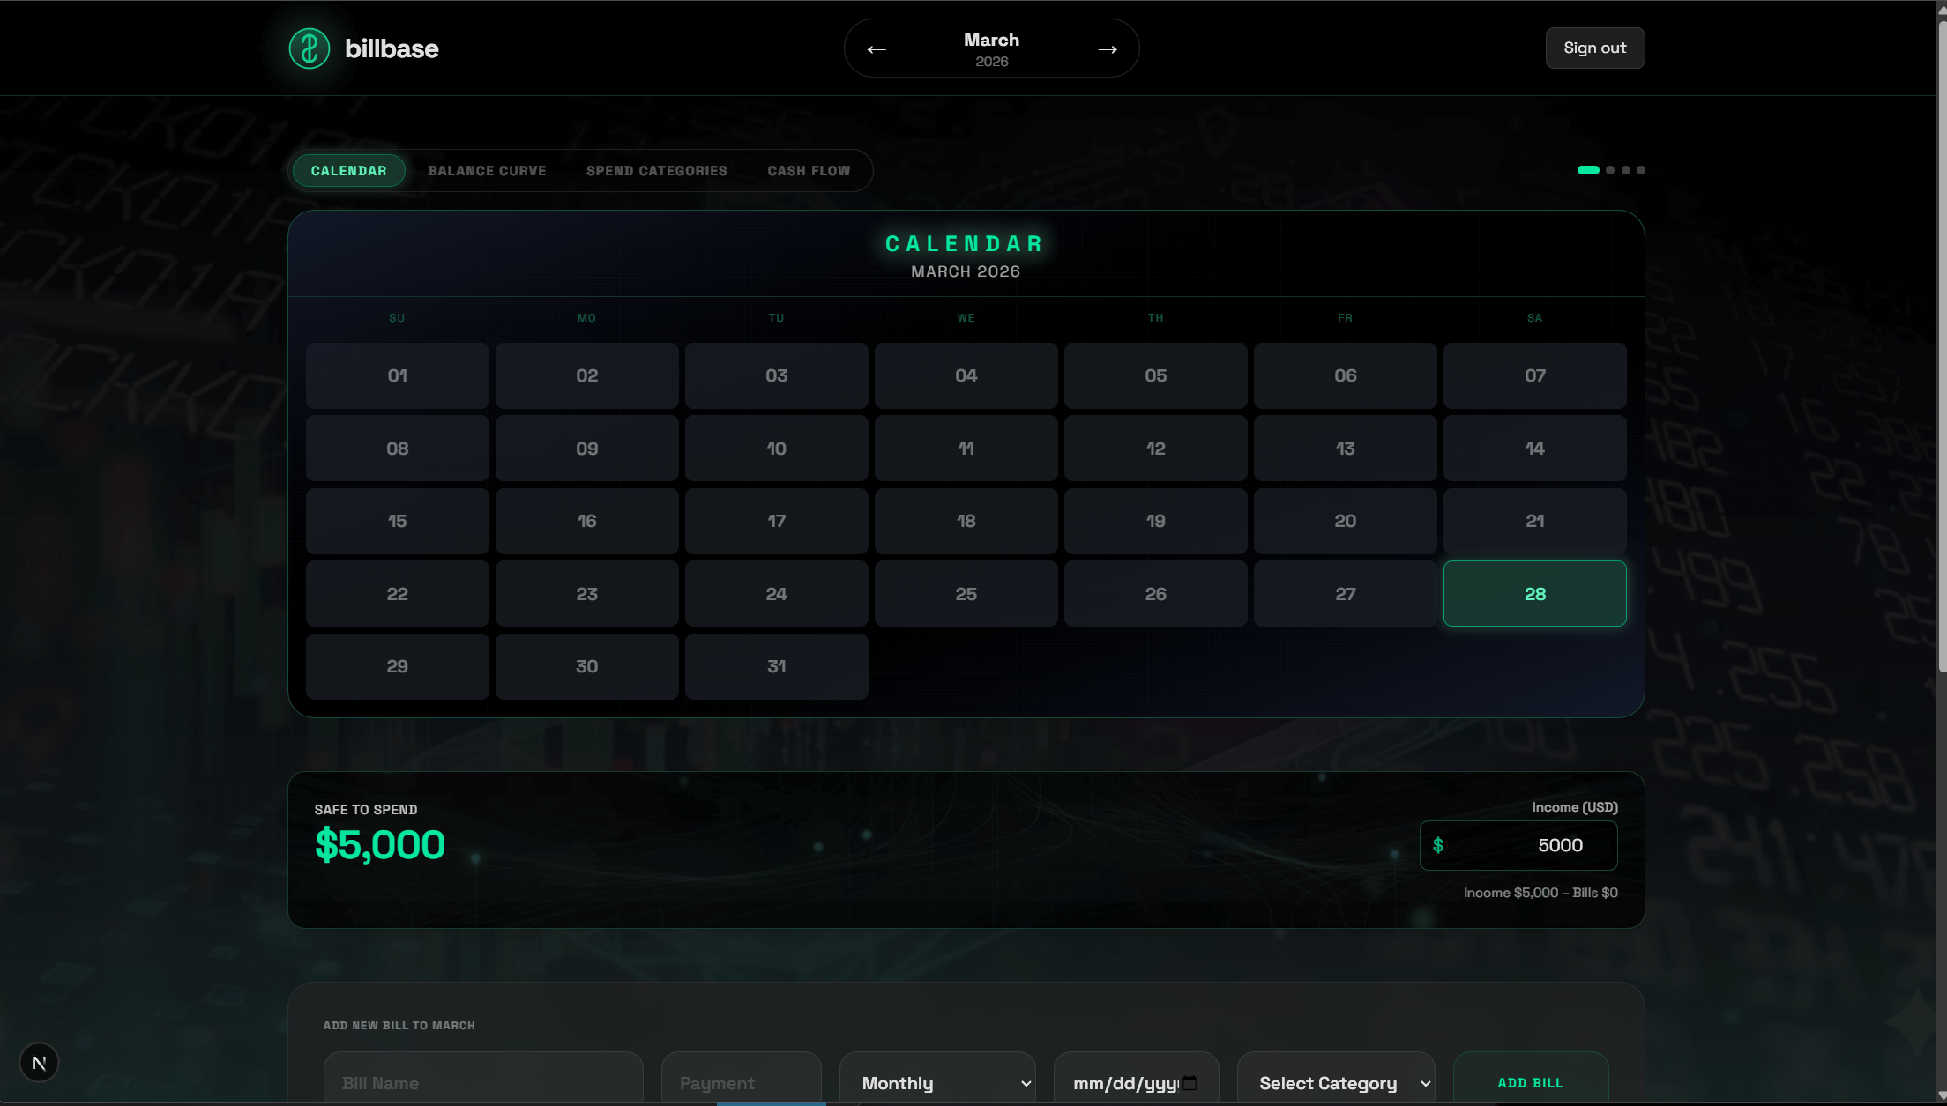The height and width of the screenshot is (1106, 1947).
Task: Select second carousel dot indicator
Action: (1610, 170)
